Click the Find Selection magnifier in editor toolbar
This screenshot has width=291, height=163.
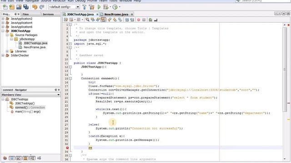pos(87,20)
